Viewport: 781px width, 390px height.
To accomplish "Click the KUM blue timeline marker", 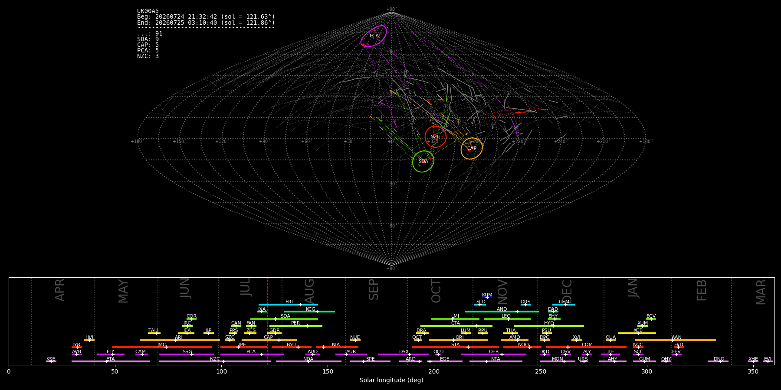I will (487, 297).
